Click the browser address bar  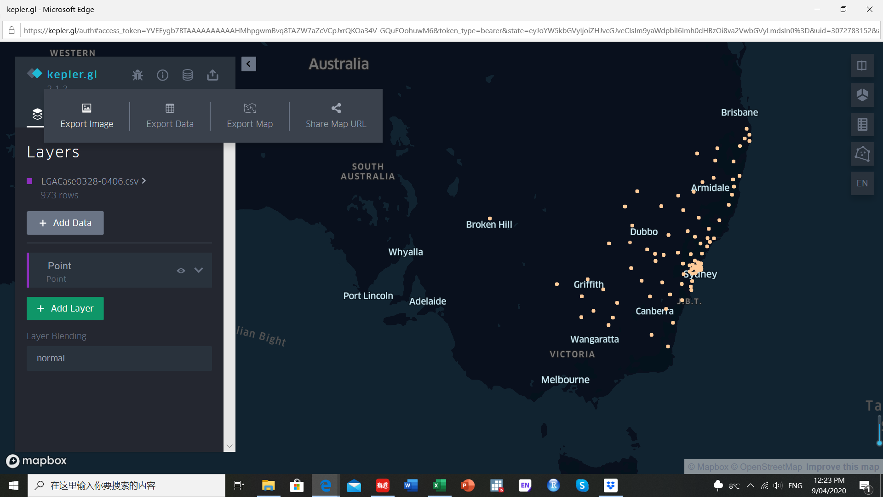(451, 31)
